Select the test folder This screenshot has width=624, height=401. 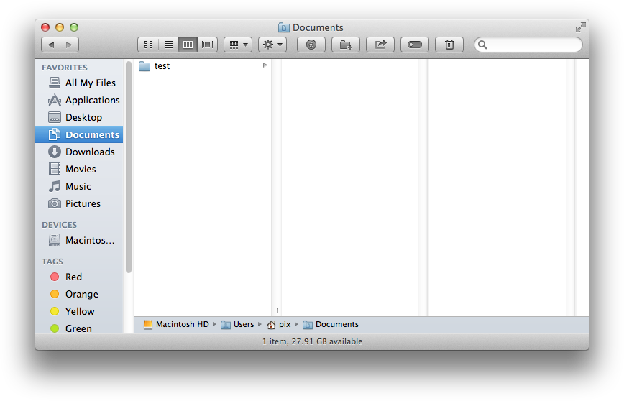162,66
